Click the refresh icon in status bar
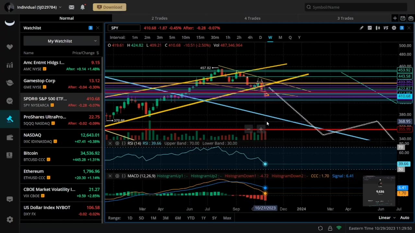Viewport: 415px width, 233px height. click(x=320, y=228)
